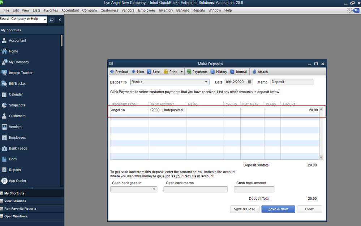Open the Accountant shortcut in sidebar
This screenshot has height=226, width=361.
point(17,40)
